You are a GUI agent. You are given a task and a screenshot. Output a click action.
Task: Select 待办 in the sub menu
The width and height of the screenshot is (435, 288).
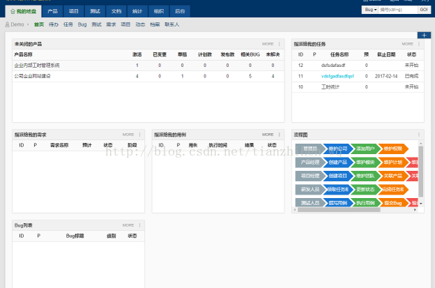(x=54, y=24)
